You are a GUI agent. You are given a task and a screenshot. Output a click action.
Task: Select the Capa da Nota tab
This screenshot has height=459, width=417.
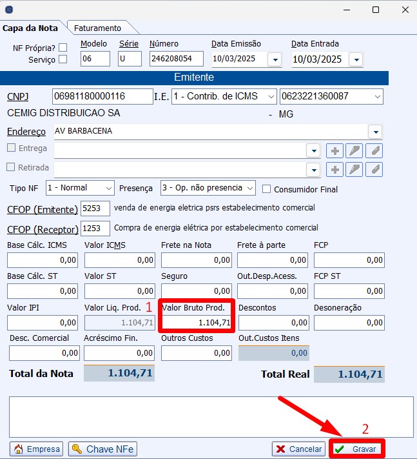(x=30, y=28)
